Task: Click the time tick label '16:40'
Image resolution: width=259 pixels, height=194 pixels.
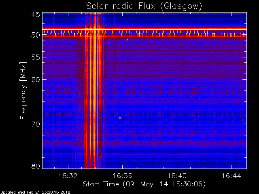Action: [177, 176]
